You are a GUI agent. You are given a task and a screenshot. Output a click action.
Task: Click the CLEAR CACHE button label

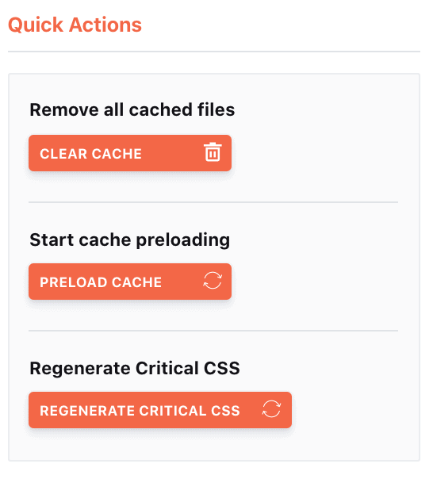pos(90,154)
